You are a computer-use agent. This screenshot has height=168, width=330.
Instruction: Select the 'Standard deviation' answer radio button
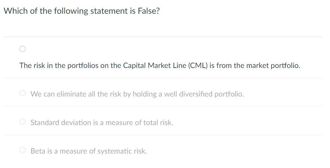click(x=23, y=122)
